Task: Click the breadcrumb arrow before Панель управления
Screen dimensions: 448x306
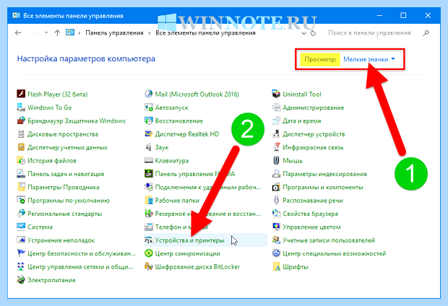Action: click(79, 33)
